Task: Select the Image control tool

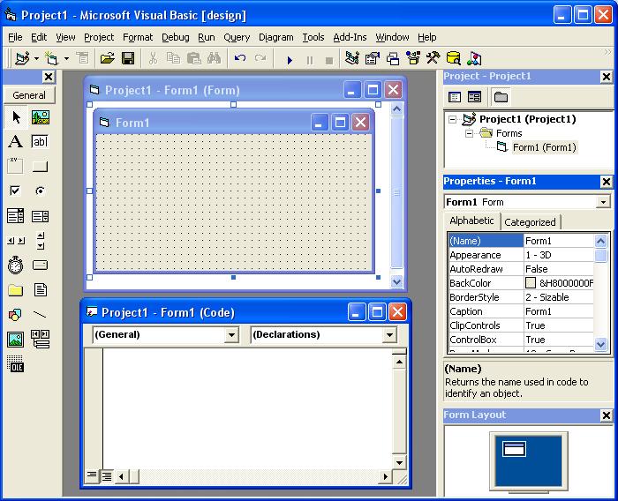Action: click(16, 340)
